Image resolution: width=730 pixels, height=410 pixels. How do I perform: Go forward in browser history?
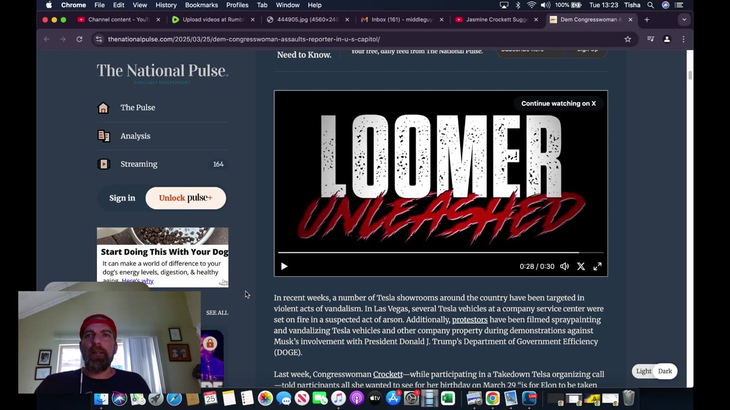click(63, 39)
